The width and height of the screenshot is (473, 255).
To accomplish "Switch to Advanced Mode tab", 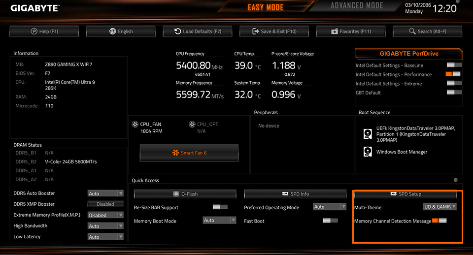I will [357, 6].
